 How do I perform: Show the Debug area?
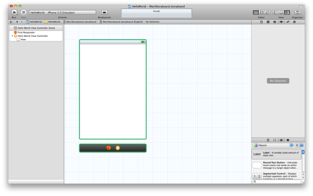(x=281, y=12)
